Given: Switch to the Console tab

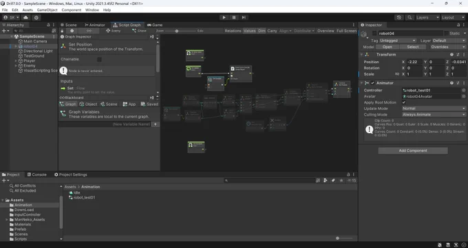Looking at the screenshot, I should coord(36,174).
